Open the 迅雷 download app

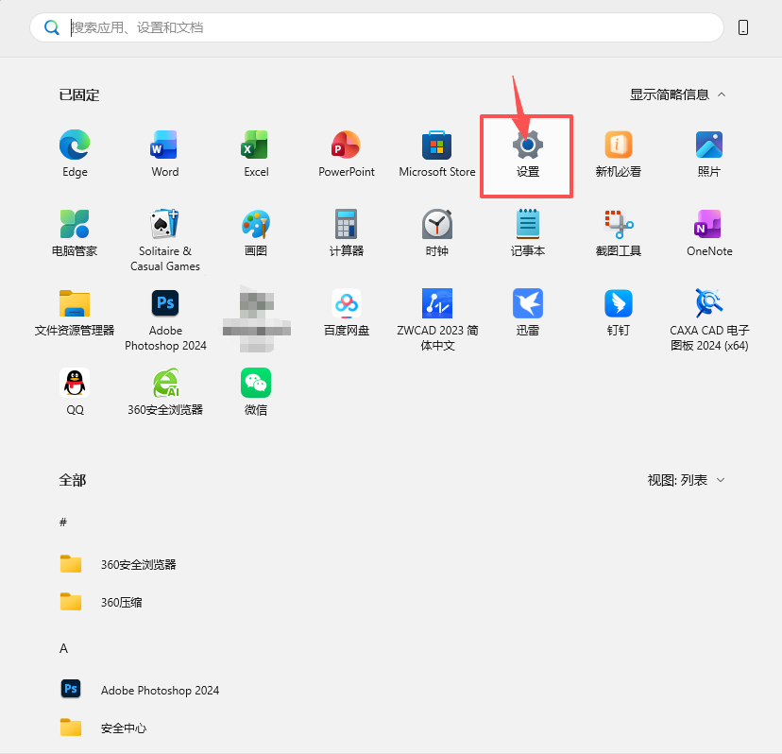pos(528,313)
